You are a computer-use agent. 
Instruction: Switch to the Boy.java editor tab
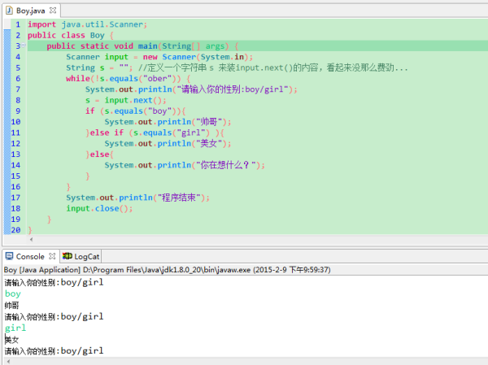(x=31, y=12)
